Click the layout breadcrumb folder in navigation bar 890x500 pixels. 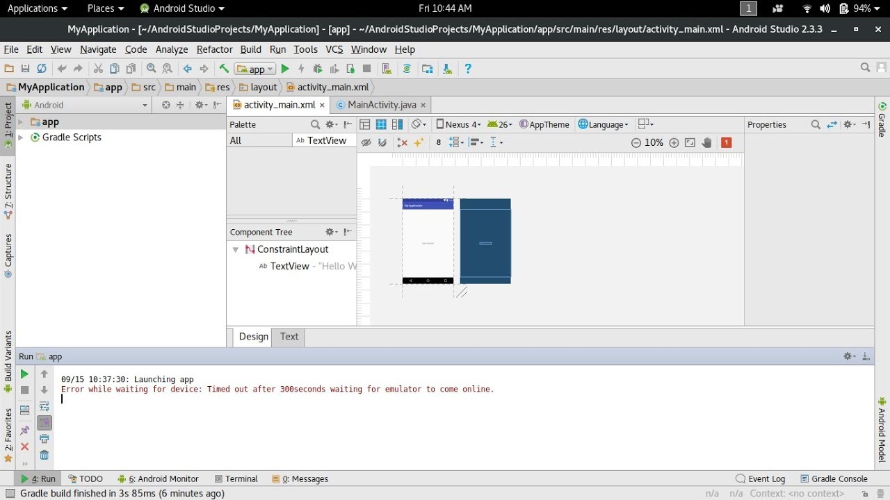(x=258, y=87)
